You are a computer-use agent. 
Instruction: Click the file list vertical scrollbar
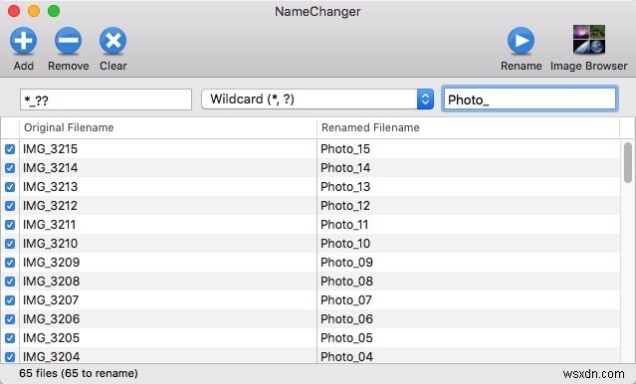coord(628,162)
